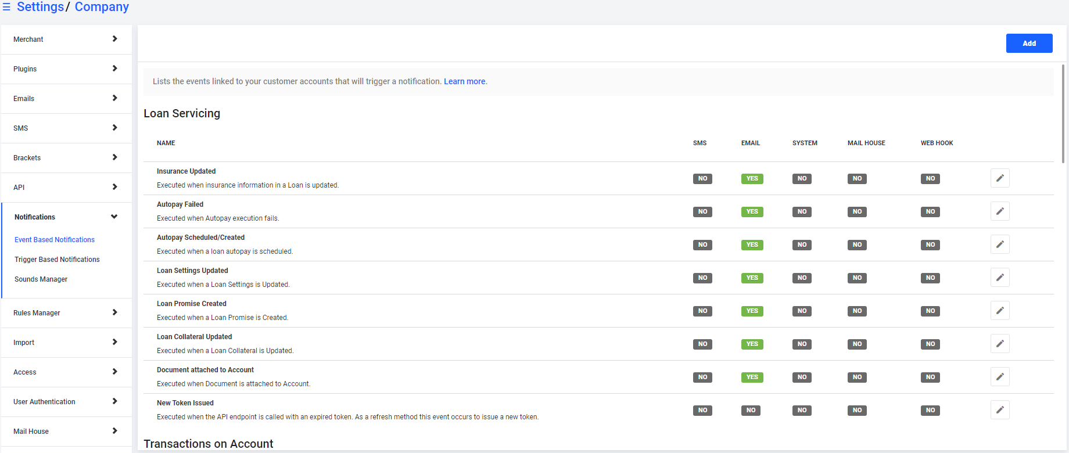The image size is (1069, 453).
Task: Open Trigger Based Notifications page
Action: click(x=57, y=260)
